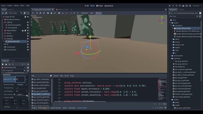Open Inspector object history icon

click(28, 64)
